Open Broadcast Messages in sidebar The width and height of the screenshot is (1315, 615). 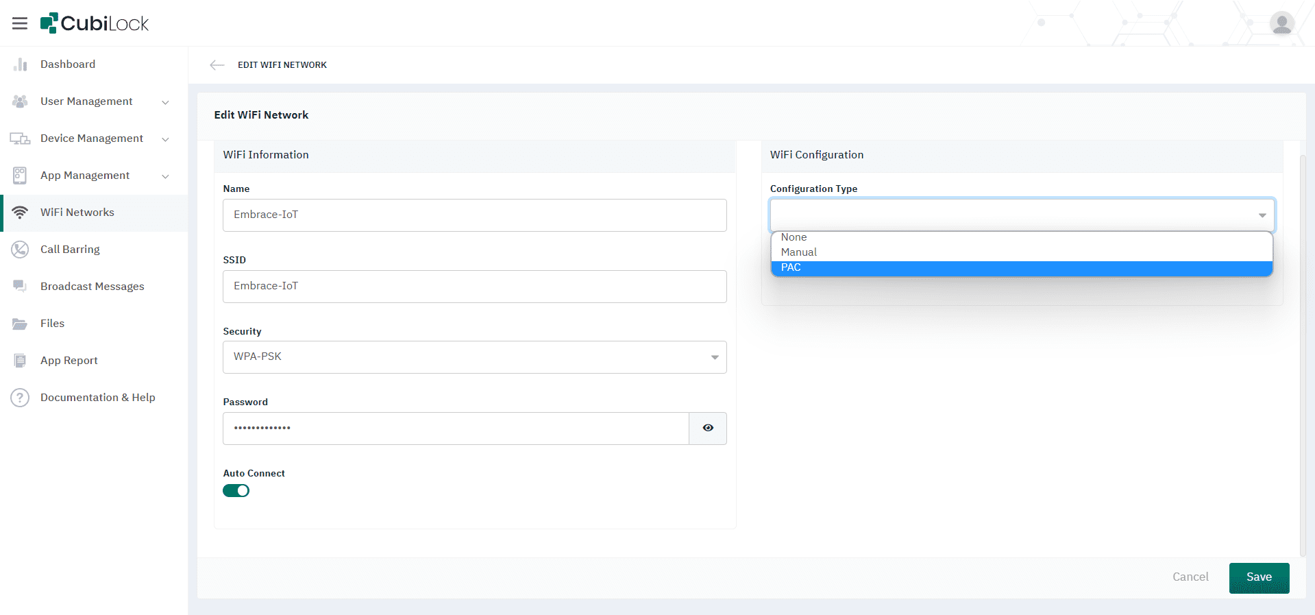94,287
